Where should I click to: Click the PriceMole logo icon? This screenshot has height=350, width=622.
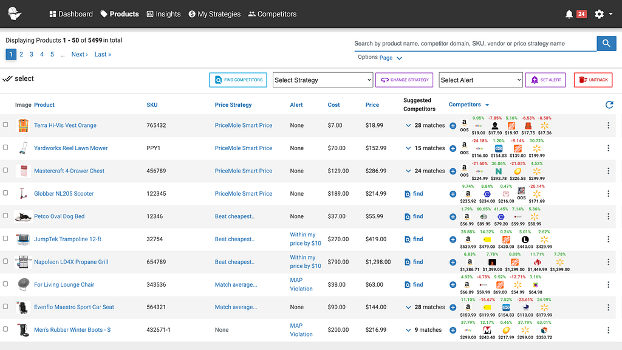[15, 14]
